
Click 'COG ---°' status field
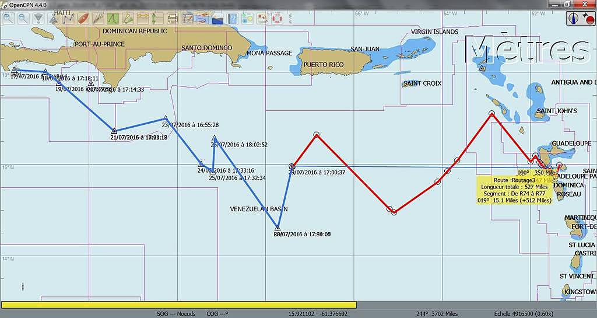tap(217, 314)
